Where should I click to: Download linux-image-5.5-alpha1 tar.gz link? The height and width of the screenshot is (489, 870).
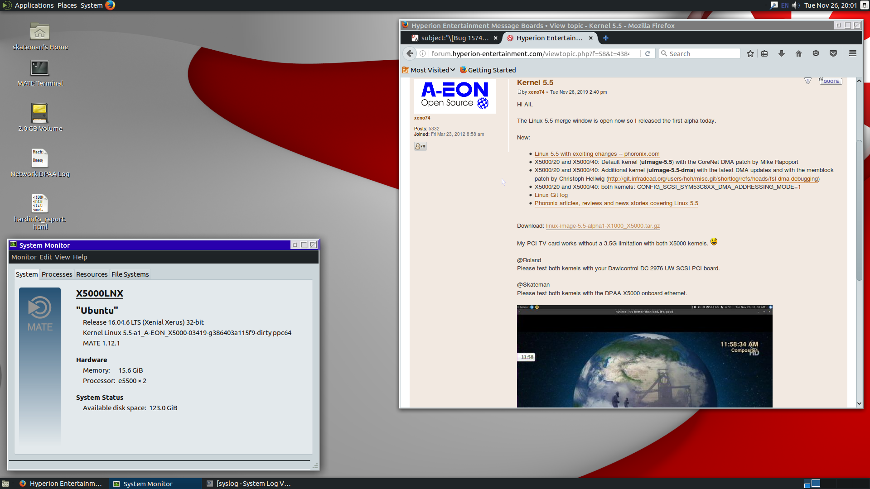[x=603, y=225]
